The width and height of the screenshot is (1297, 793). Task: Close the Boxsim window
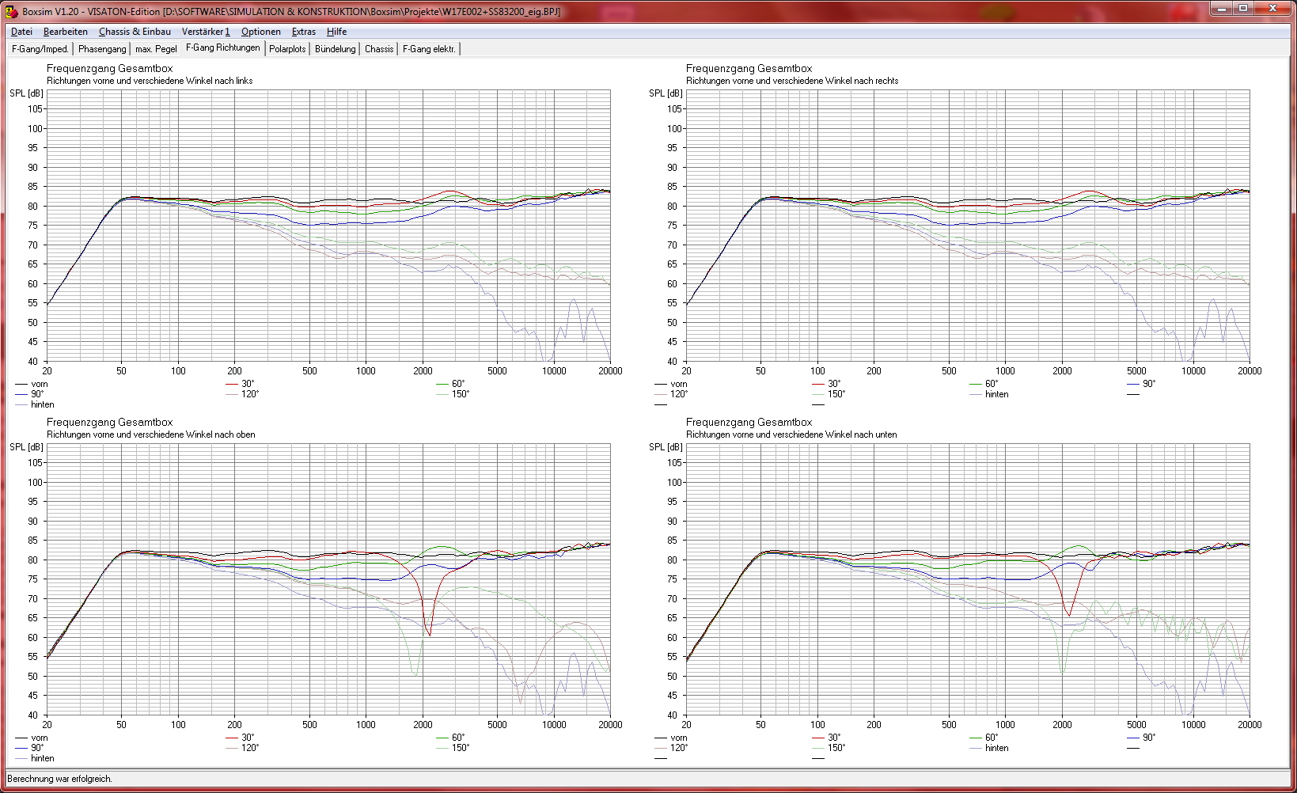pos(1272,9)
